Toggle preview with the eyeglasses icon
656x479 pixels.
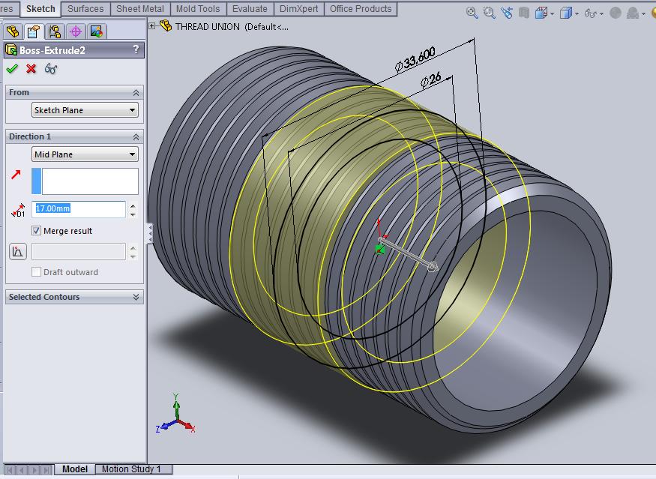pos(50,67)
